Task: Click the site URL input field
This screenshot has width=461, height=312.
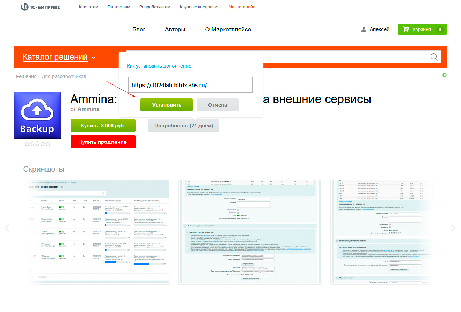Action: click(x=190, y=85)
